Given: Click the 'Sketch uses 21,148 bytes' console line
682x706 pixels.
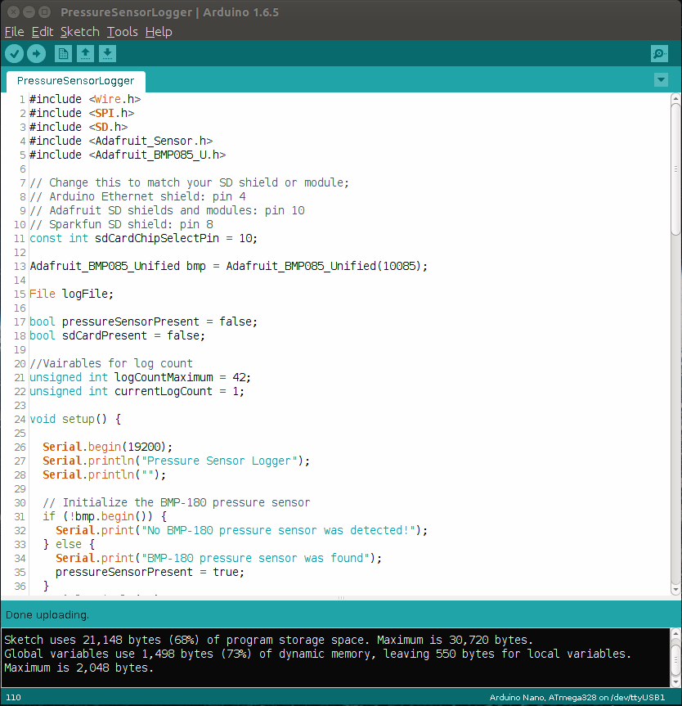Looking at the screenshot, I should pyautogui.click(x=269, y=641).
